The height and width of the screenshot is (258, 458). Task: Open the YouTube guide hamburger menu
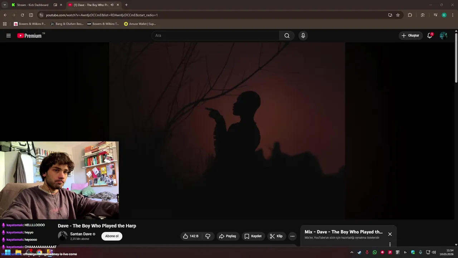[x=9, y=35]
